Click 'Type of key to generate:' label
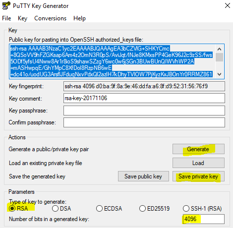The height and width of the screenshot is (228, 233). click(38, 202)
